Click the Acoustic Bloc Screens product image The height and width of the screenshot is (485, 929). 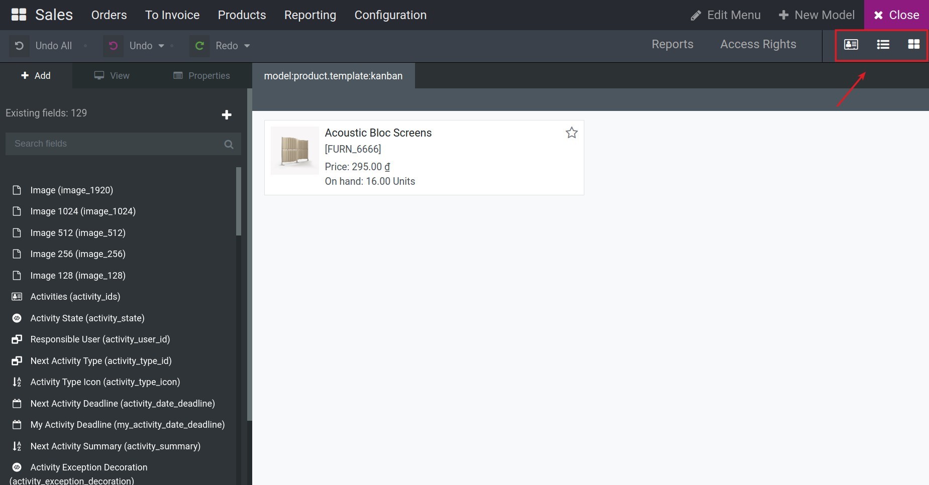pos(294,151)
